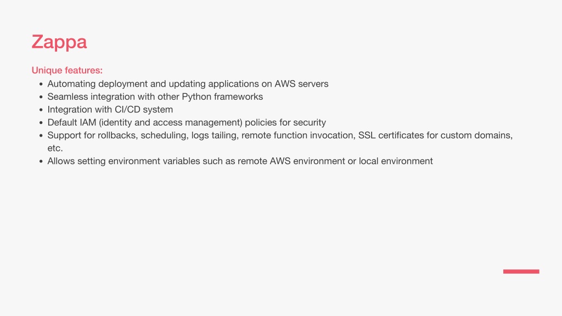The image size is (562, 316).
Task: Click the red accent bar at bottom right
Action: (521, 272)
